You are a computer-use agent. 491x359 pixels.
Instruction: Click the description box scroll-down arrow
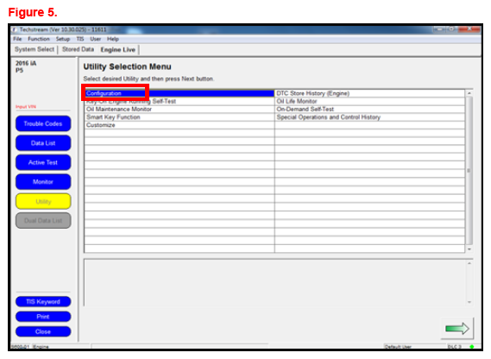tap(469, 302)
